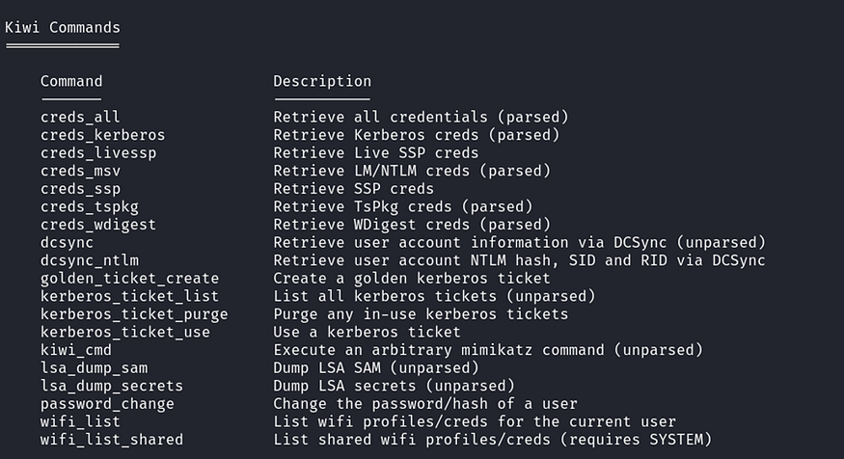Click 'Retrieve Live SSP creds' description
The image size is (844, 459).
(376, 152)
